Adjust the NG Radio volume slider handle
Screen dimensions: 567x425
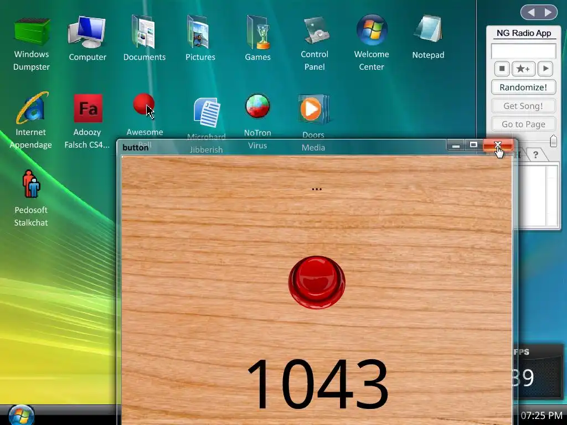[553, 141]
